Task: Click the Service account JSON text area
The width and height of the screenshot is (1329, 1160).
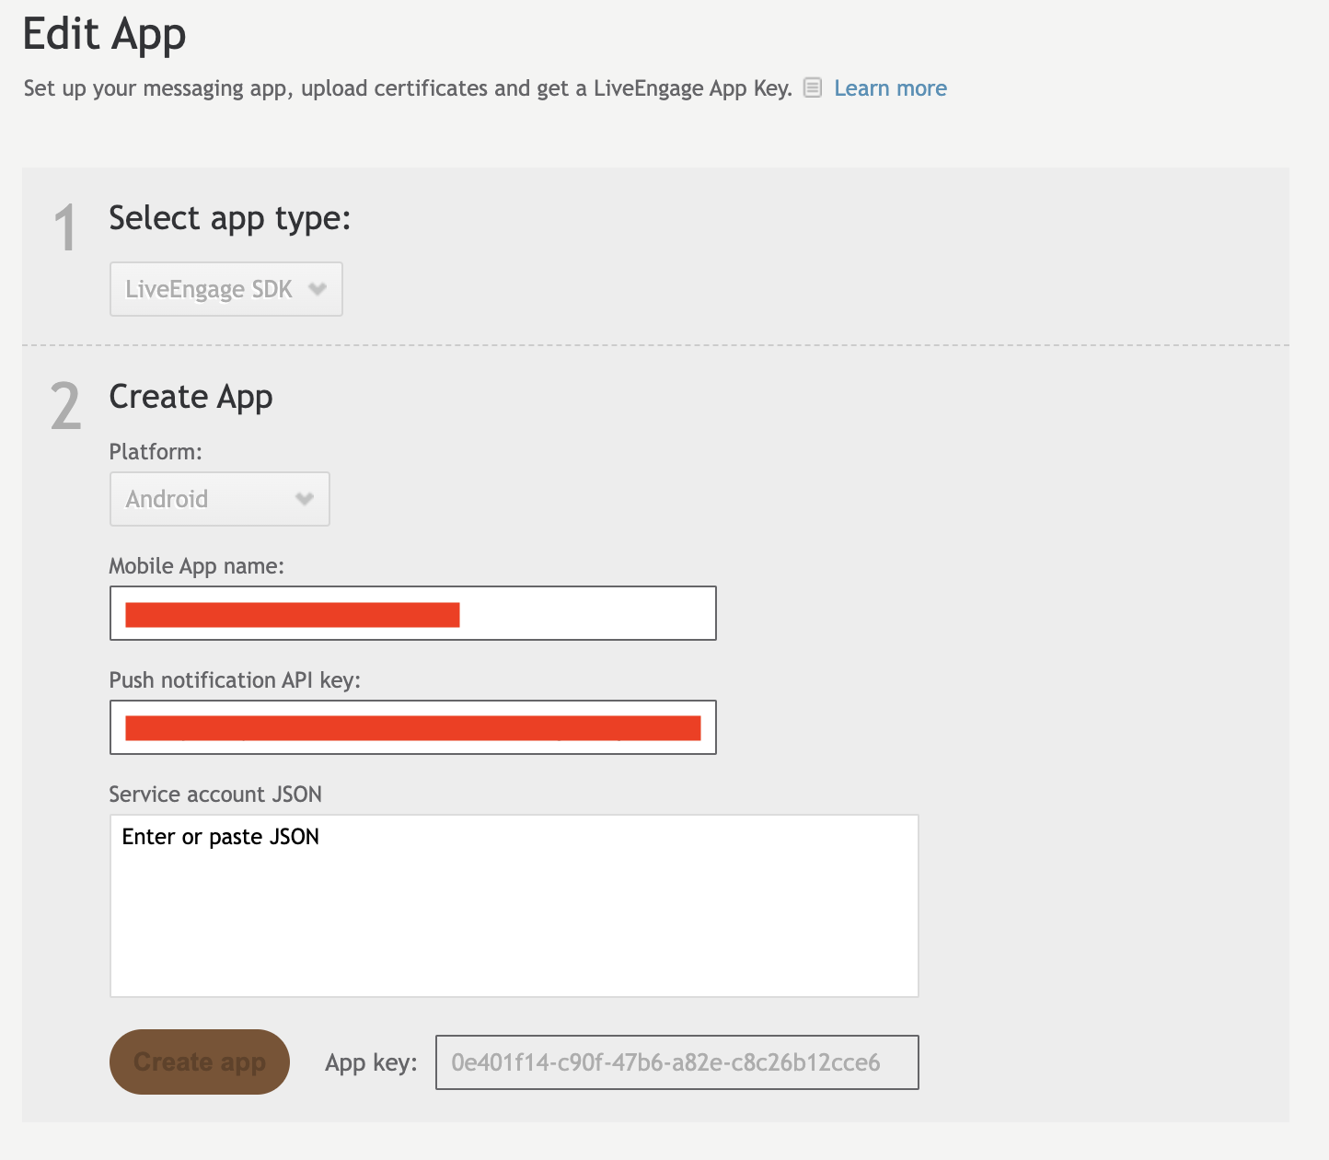Action: 514,906
